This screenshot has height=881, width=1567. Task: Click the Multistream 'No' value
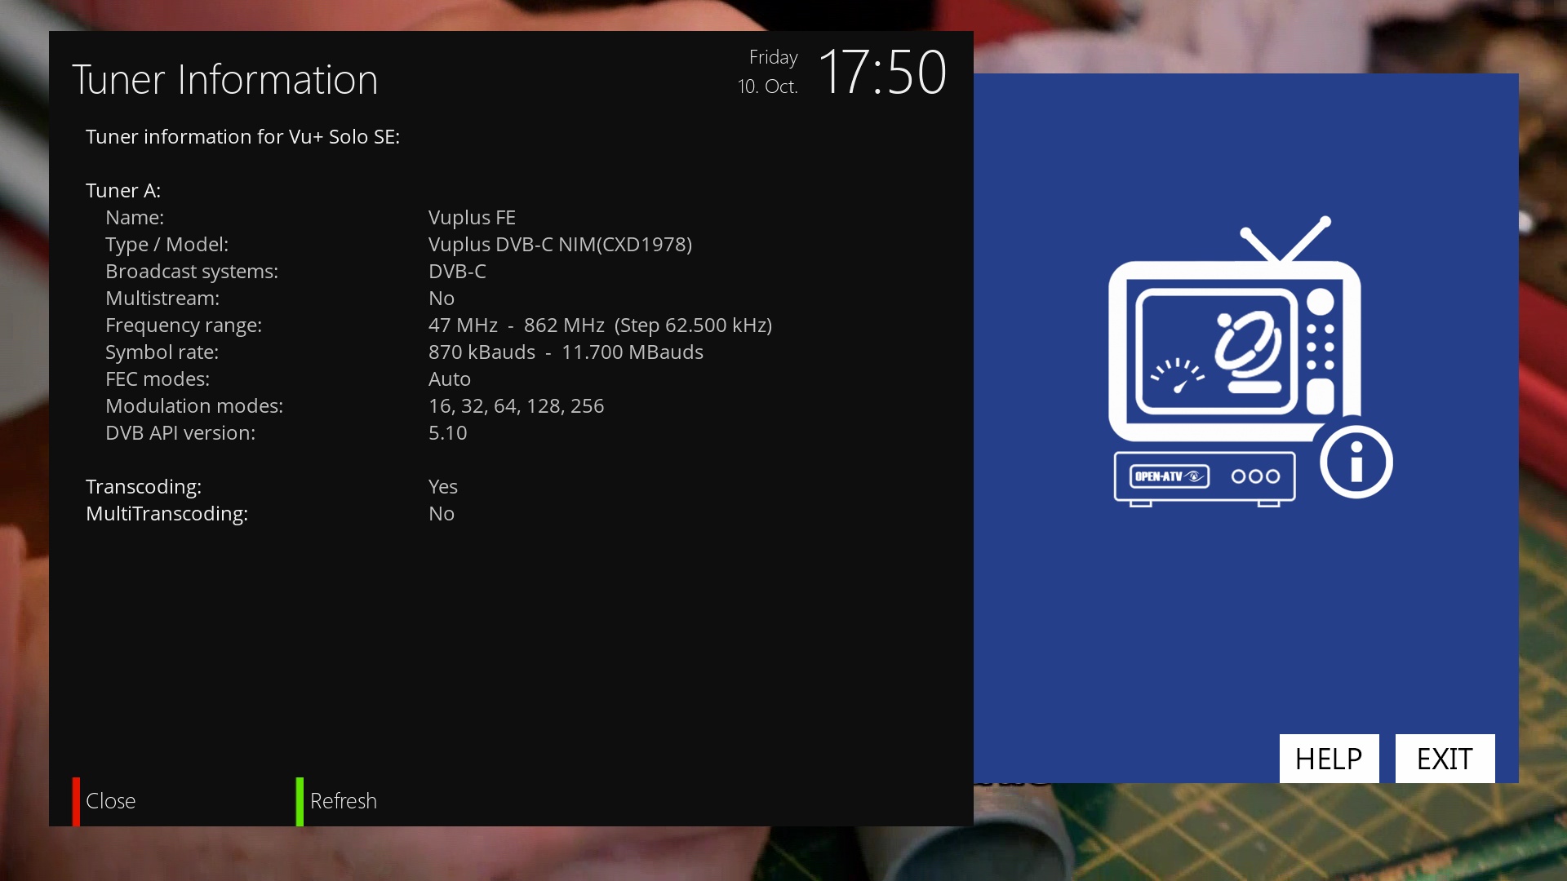coord(442,299)
